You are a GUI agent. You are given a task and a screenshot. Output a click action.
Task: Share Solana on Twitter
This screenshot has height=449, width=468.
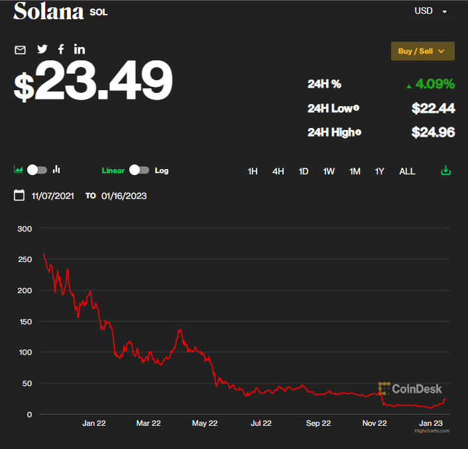pos(42,49)
